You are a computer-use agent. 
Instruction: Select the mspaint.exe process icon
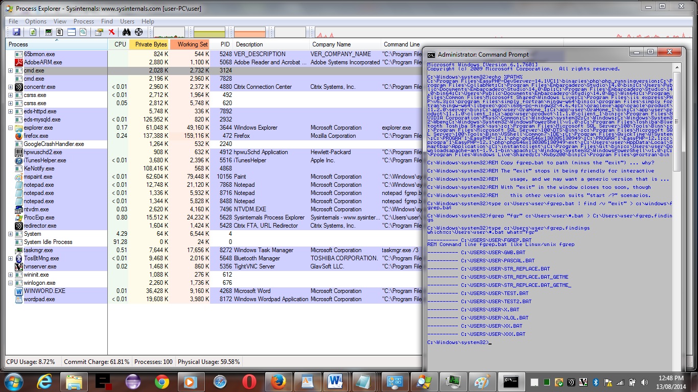pyautogui.click(x=19, y=177)
